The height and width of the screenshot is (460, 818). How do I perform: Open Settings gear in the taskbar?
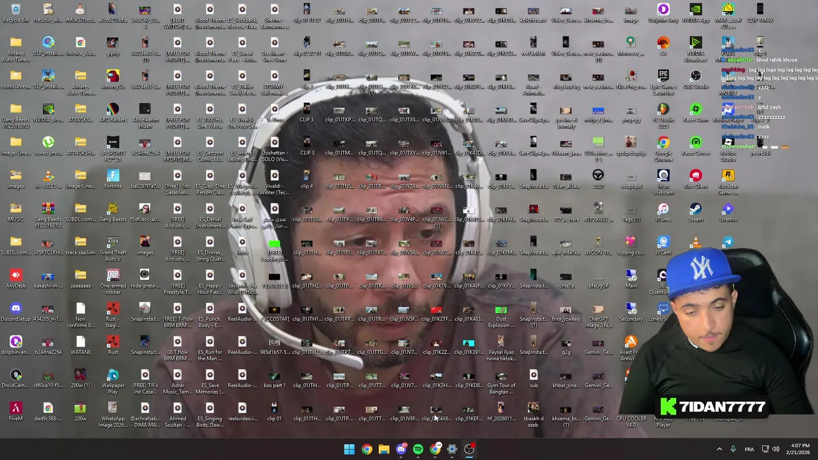(x=452, y=449)
